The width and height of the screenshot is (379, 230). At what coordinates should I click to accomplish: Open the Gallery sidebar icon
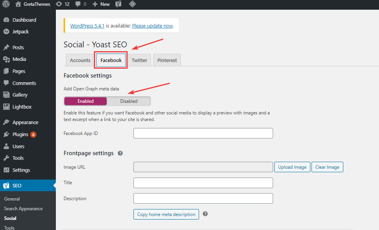(x=7, y=95)
